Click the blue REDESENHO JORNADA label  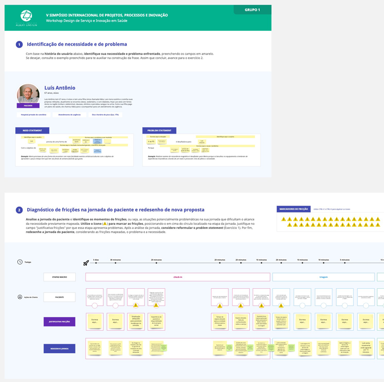click(59, 348)
